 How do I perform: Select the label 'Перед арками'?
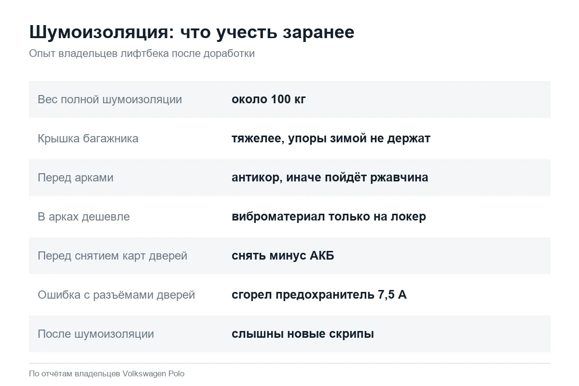coord(76,178)
